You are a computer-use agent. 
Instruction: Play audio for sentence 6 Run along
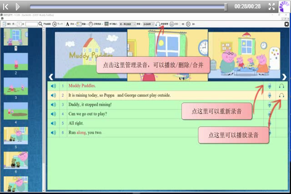[x=53, y=132]
